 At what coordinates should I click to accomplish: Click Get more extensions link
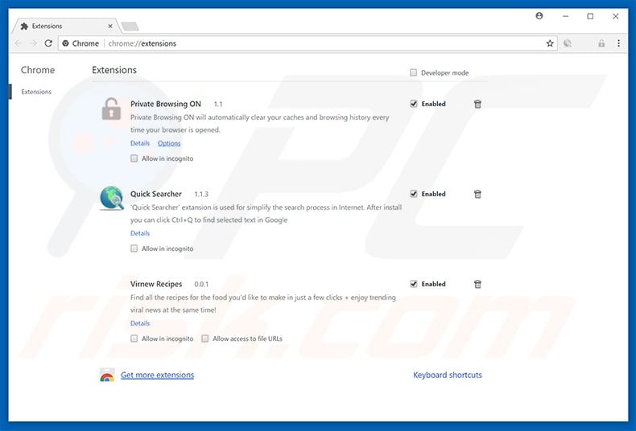point(157,375)
